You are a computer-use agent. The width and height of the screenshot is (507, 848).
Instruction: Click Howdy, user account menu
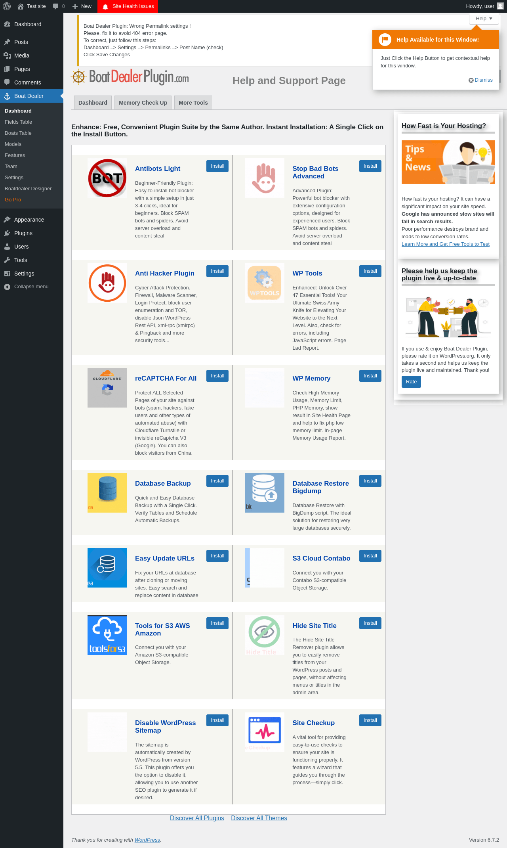(x=484, y=6)
